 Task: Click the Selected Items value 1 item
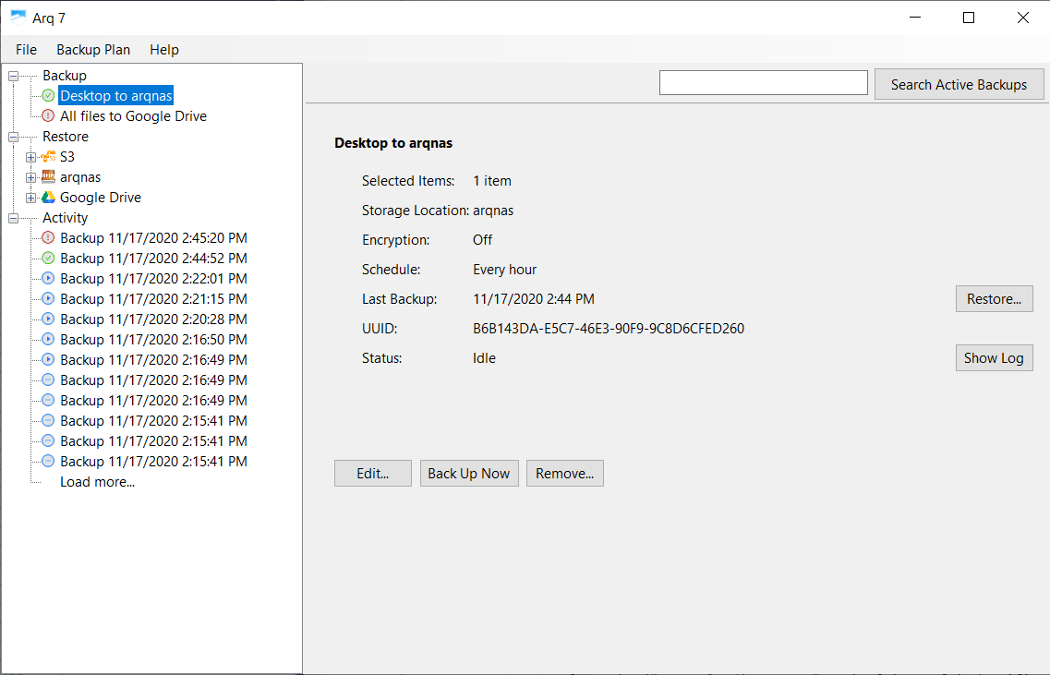click(x=491, y=181)
